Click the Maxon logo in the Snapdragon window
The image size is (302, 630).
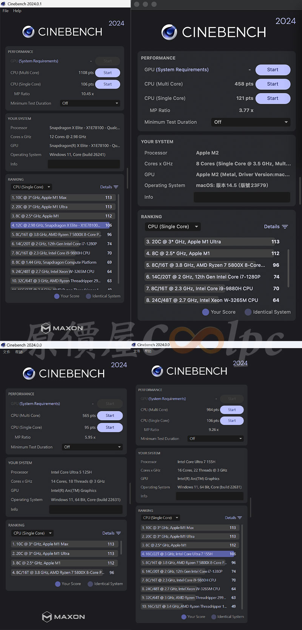pyautogui.click(x=62, y=328)
